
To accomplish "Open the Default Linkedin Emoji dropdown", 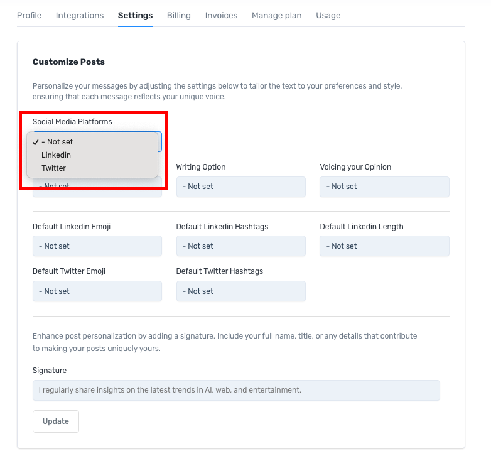I will coord(97,246).
